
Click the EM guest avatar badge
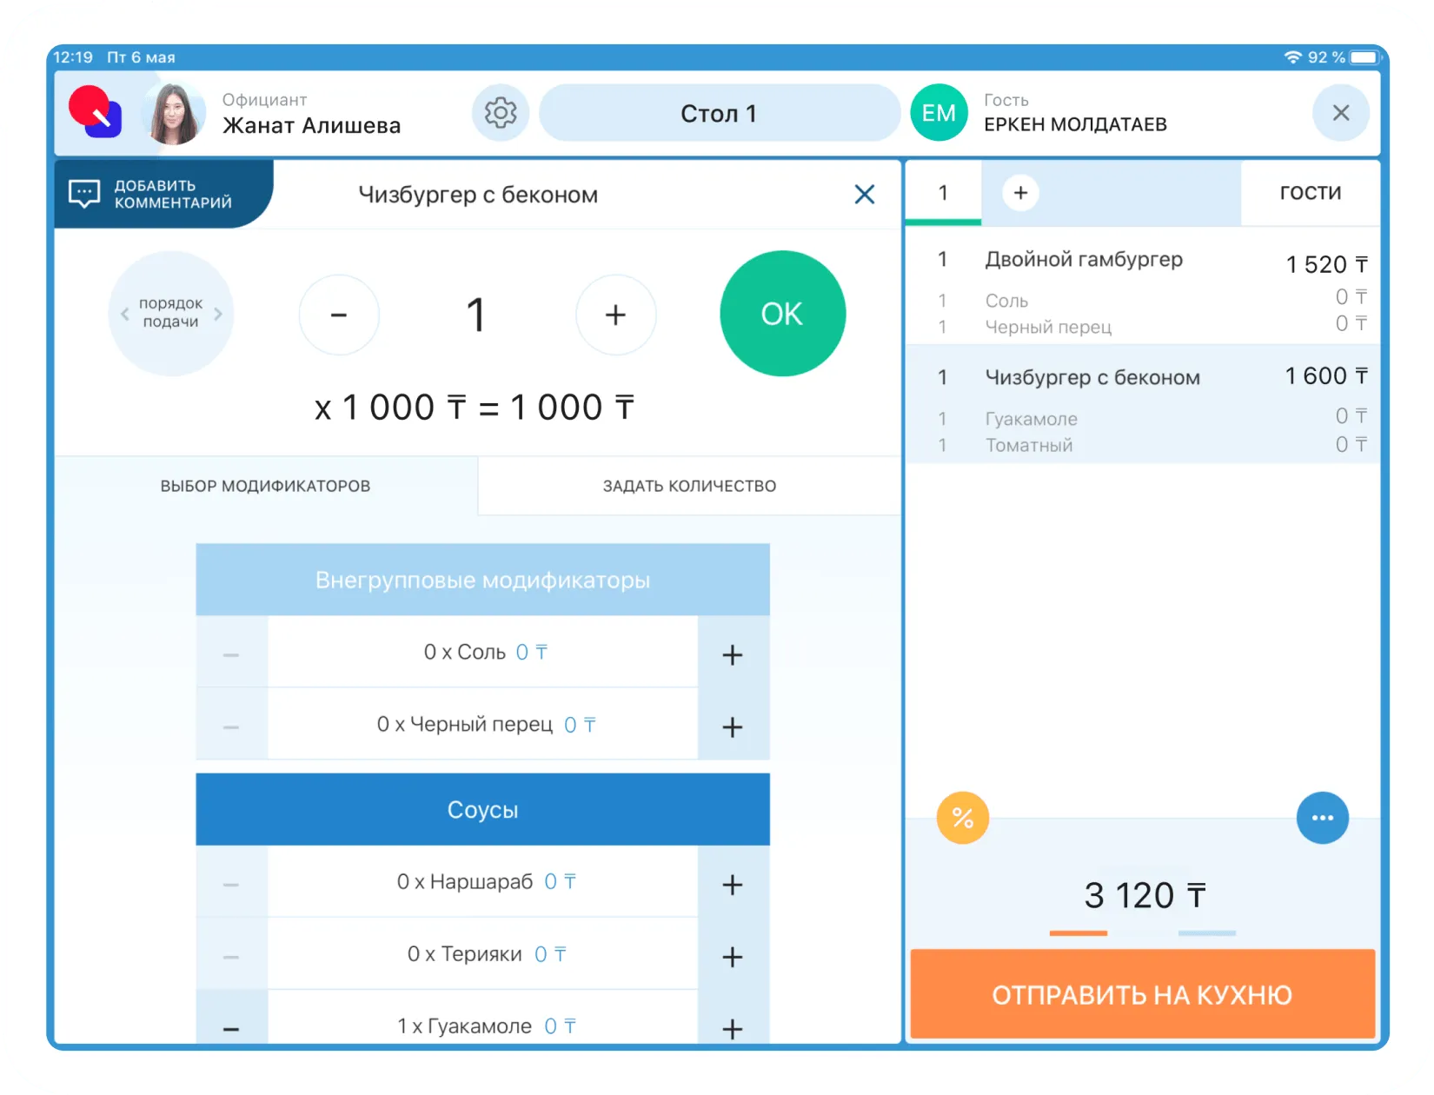939,113
